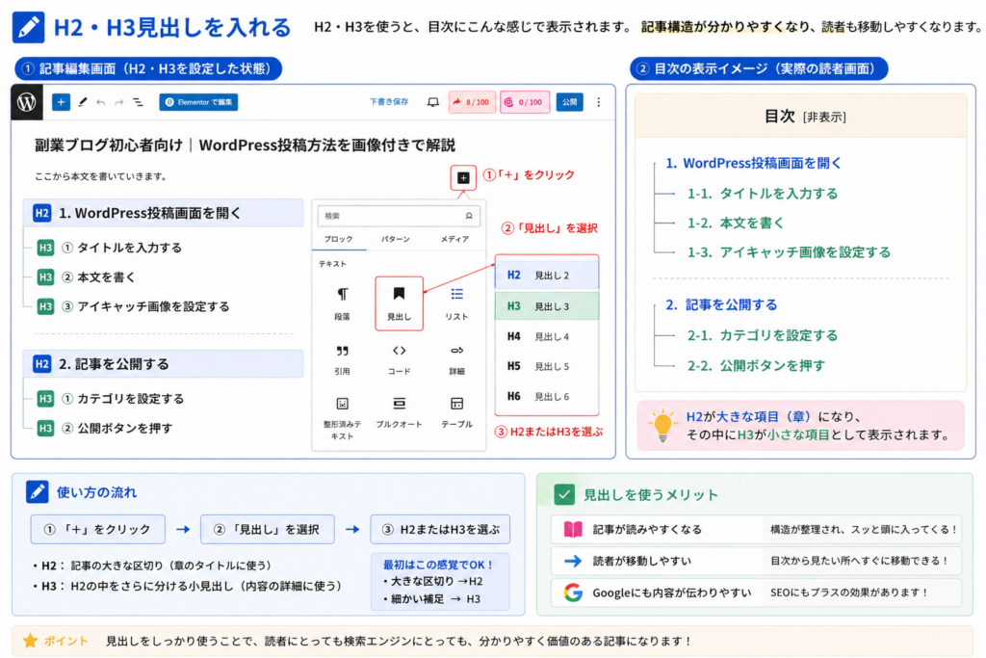Click H3 heading ① カテゴリを設定する
This screenshot has height=658, width=986.
(x=111, y=398)
